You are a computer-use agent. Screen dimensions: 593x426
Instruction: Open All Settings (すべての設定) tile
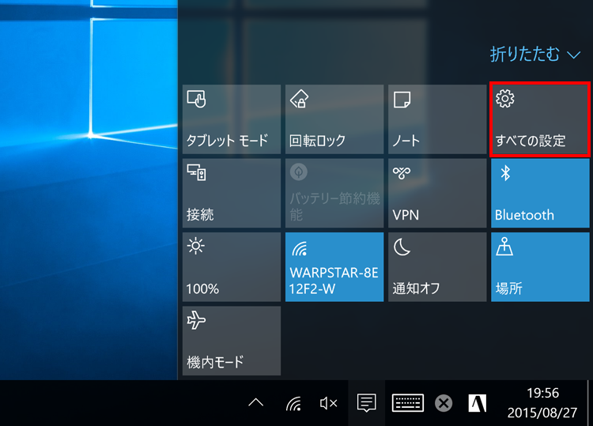[540, 119]
